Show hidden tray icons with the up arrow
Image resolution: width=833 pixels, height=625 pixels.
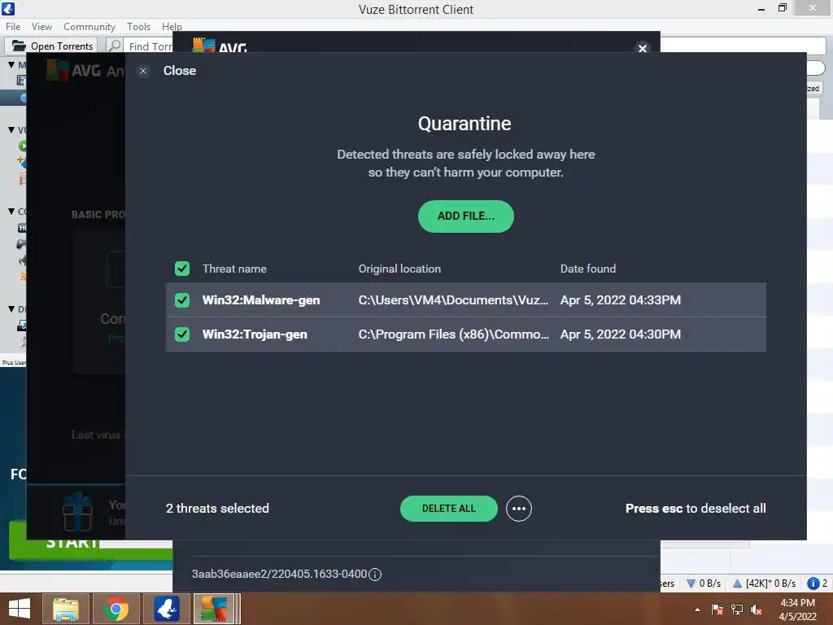tap(697, 610)
